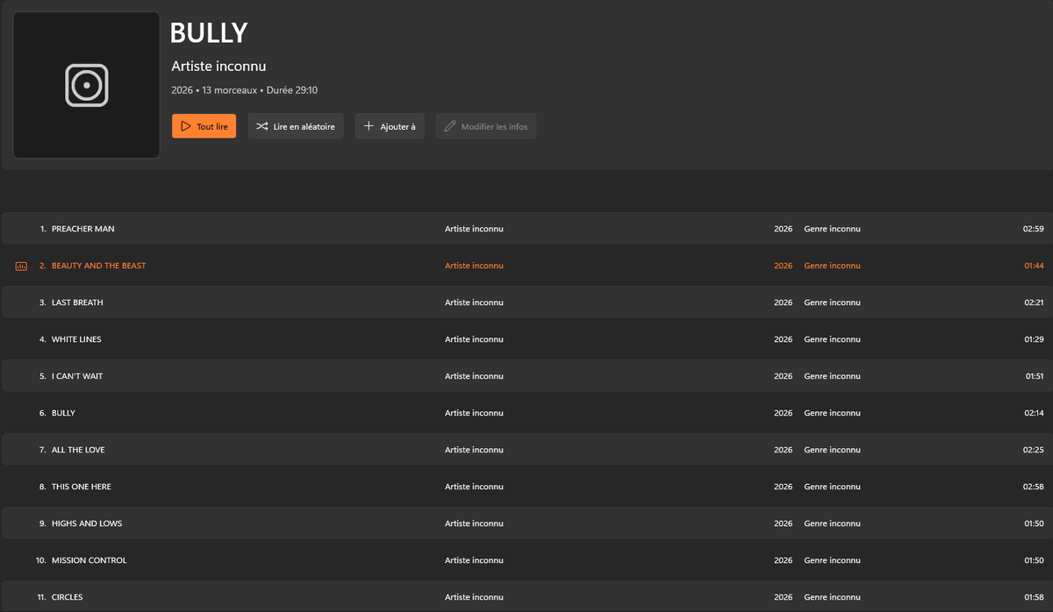This screenshot has height=612, width=1053.
Task: Click the BULLY album cover thumbnail
Action: click(x=86, y=85)
